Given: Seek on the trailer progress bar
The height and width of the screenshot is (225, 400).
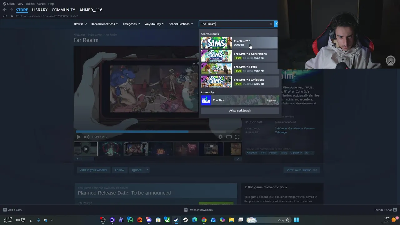Looking at the screenshot, I should [x=158, y=132].
